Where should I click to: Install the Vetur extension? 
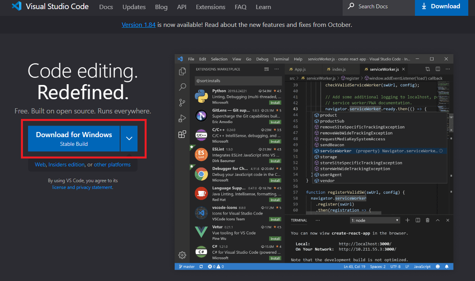point(275,239)
